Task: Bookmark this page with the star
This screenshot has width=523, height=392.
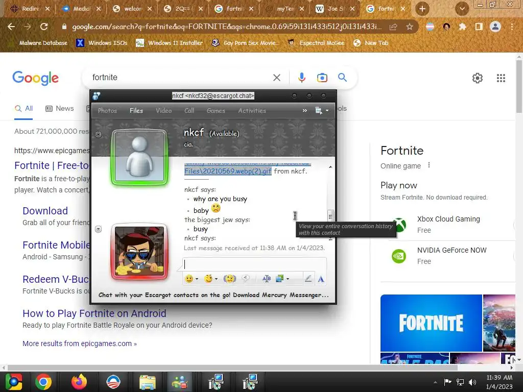Action: [410, 27]
